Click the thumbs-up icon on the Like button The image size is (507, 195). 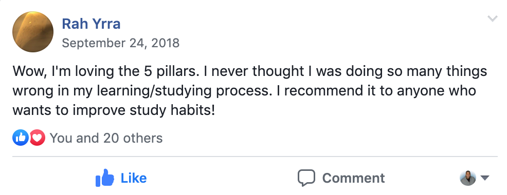pyautogui.click(x=105, y=178)
